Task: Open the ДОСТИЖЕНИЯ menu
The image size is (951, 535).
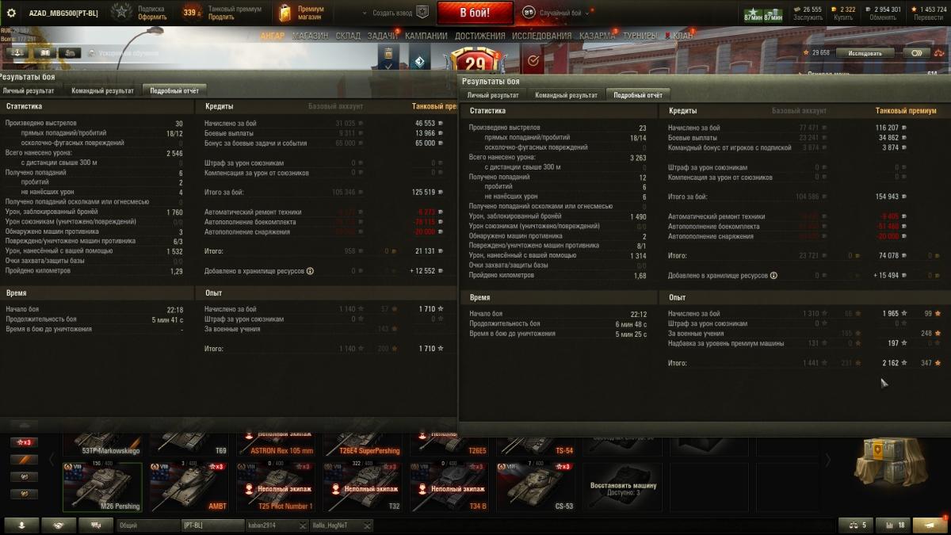Action: (x=480, y=36)
